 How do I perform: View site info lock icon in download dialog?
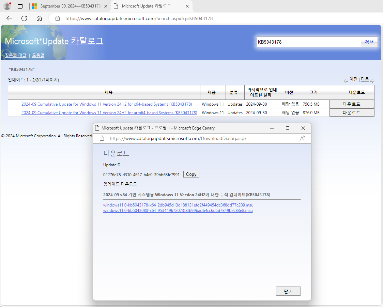[102, 138]
